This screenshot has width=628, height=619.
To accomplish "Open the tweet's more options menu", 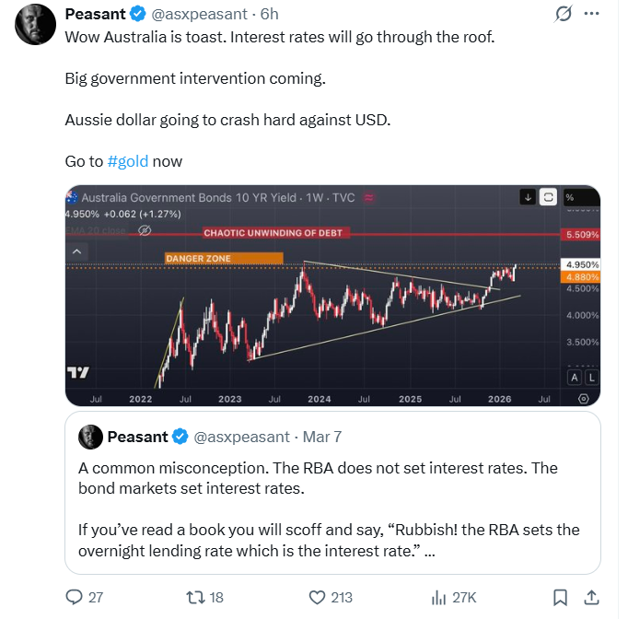I will pyautogui.click(x=592, y=15).
